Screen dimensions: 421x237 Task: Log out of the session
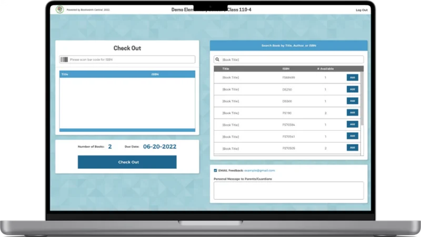362,10
